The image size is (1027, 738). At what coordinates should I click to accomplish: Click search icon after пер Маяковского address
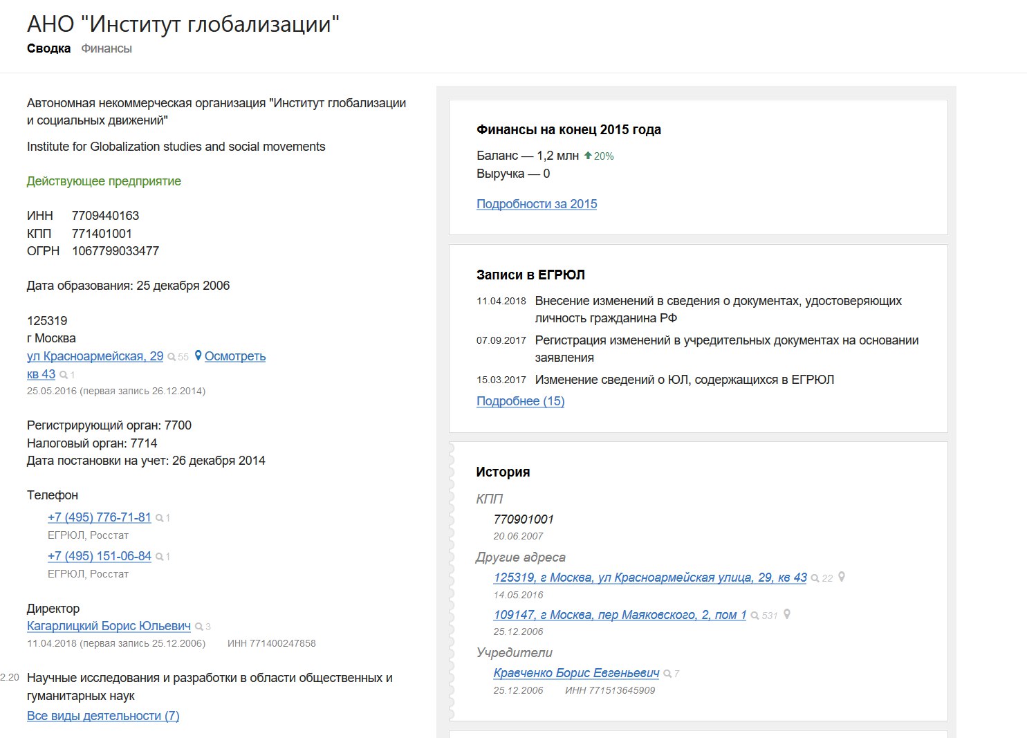tap(755, 616)
